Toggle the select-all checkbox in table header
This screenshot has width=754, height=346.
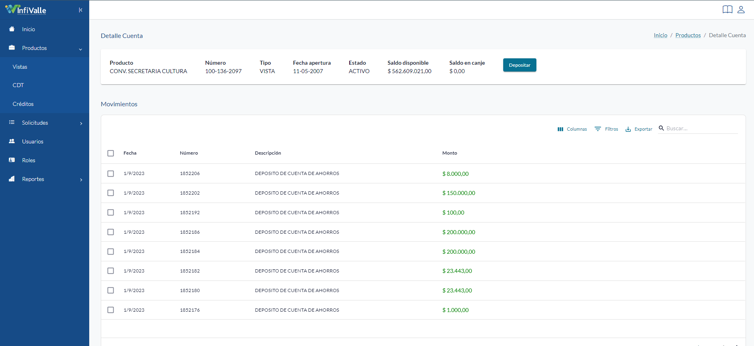coord(111,153)
